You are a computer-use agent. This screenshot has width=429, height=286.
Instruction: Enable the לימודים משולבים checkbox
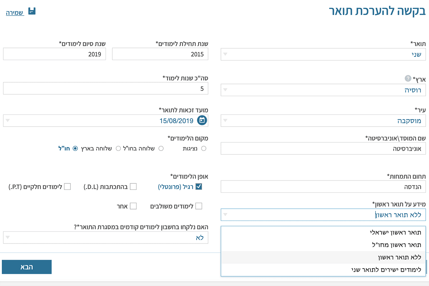199,206
